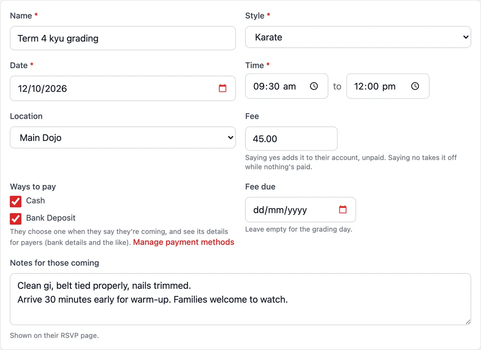Viewport: 481px width, 350px height.
Task: Open the Manage payment methods link
Action: click(x=184, y=242)
